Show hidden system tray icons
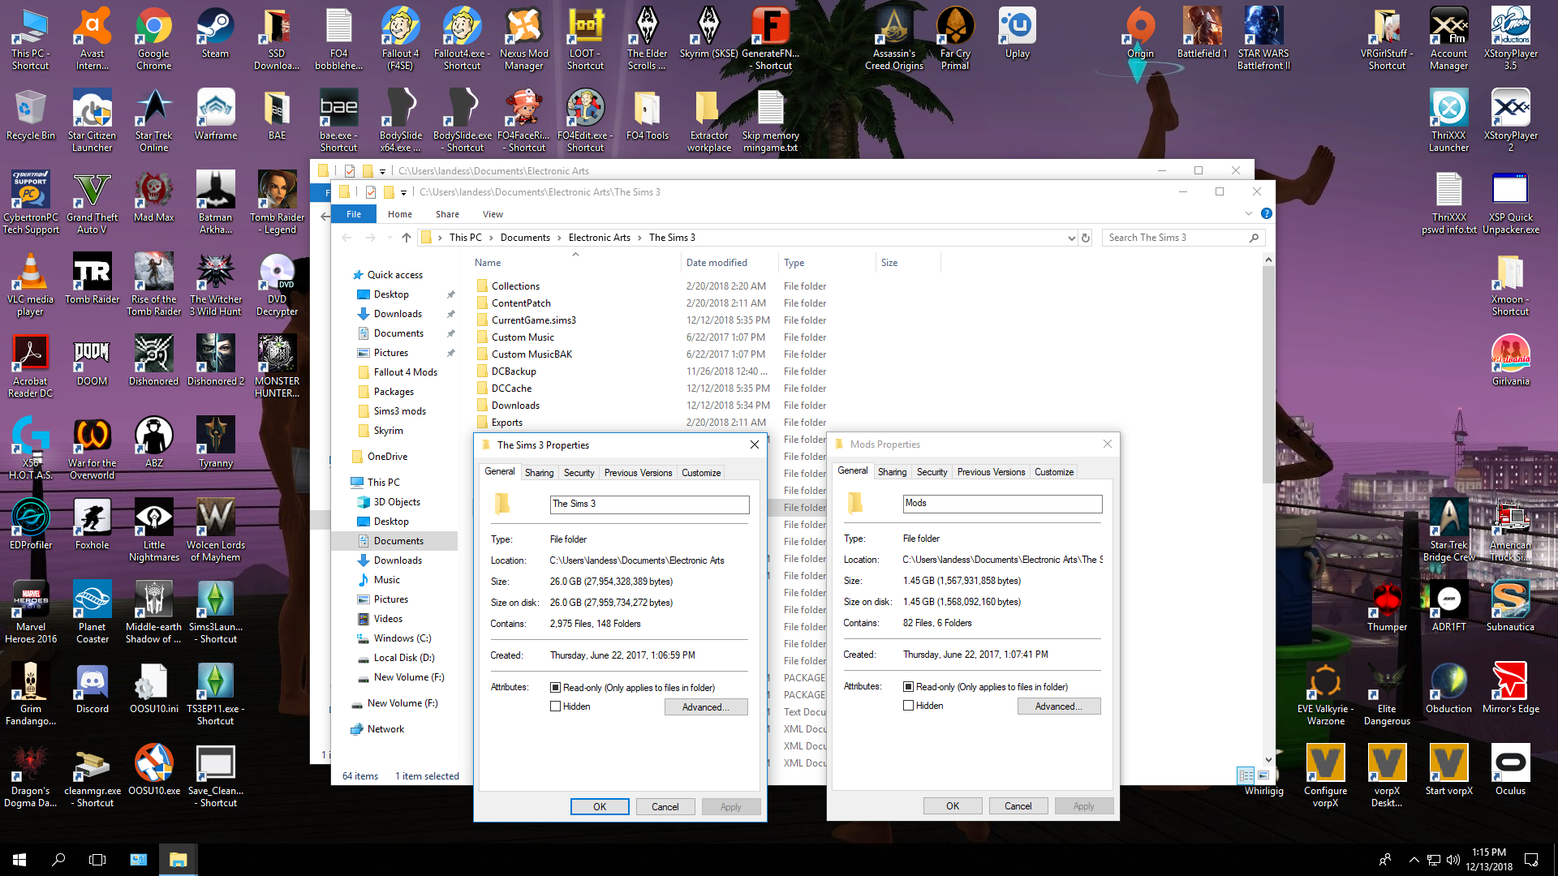Viewport: 1558px width, 876px height. (1414, 860)
